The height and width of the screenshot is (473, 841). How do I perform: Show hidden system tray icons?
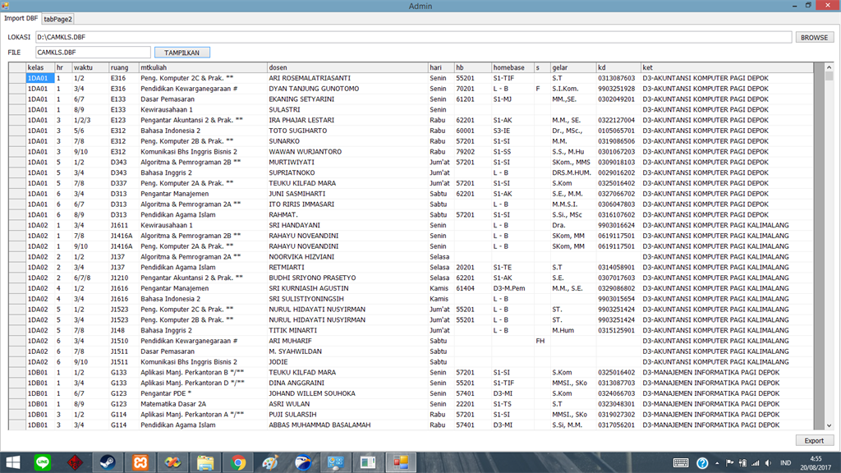point(717,463)
